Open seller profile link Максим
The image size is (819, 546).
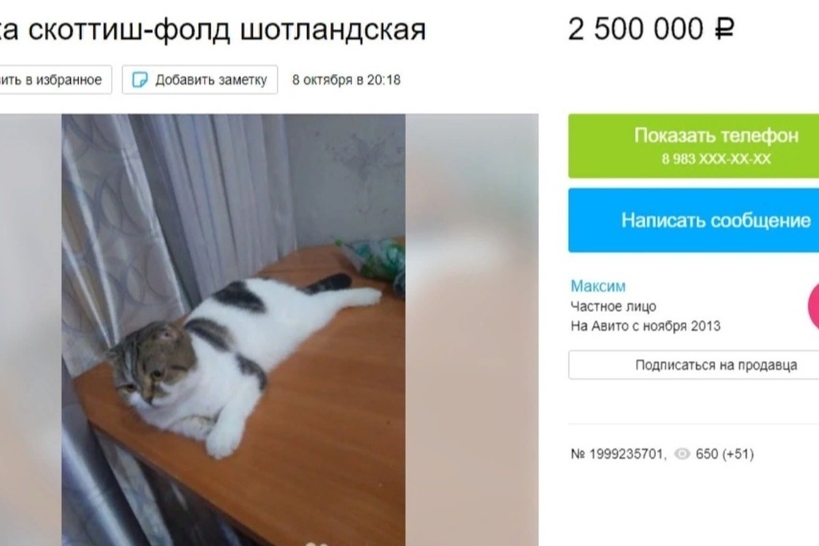tap(598, 286)
